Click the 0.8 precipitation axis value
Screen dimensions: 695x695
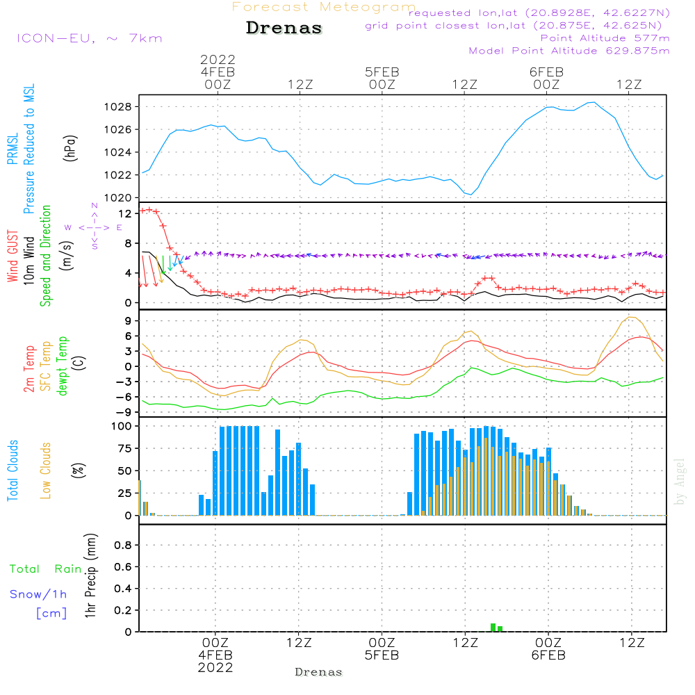(x=123, y=545)
